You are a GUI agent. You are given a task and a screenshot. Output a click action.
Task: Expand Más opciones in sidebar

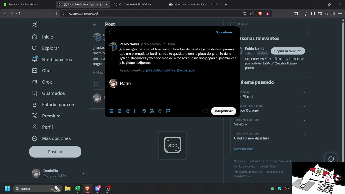(x=51, y=138)
